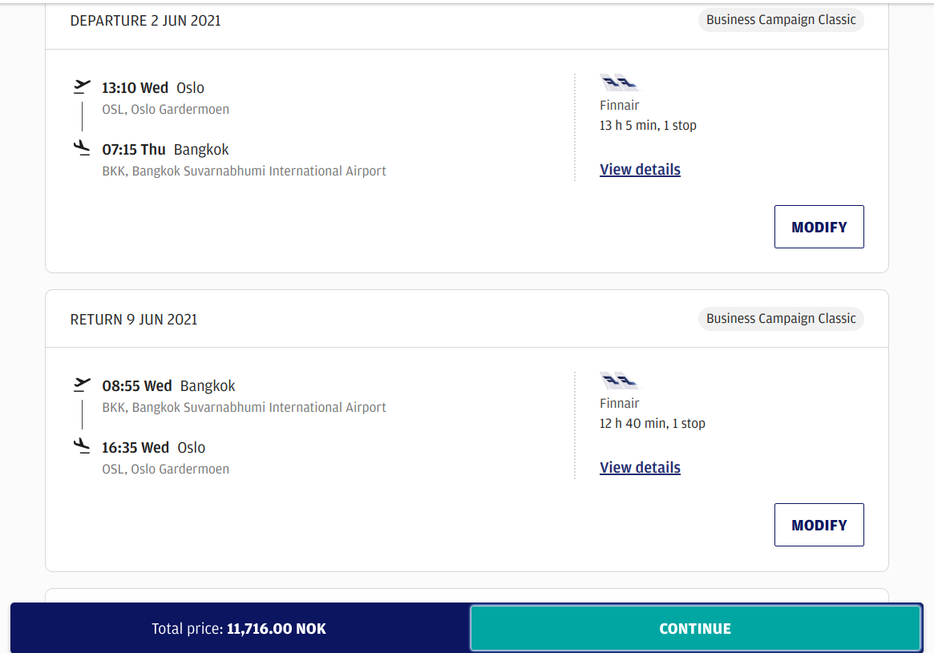The height and width of the screenshot is (653, 934).
Task: Click the teal CONTINUE button
Action: click(x=695, y=629)
